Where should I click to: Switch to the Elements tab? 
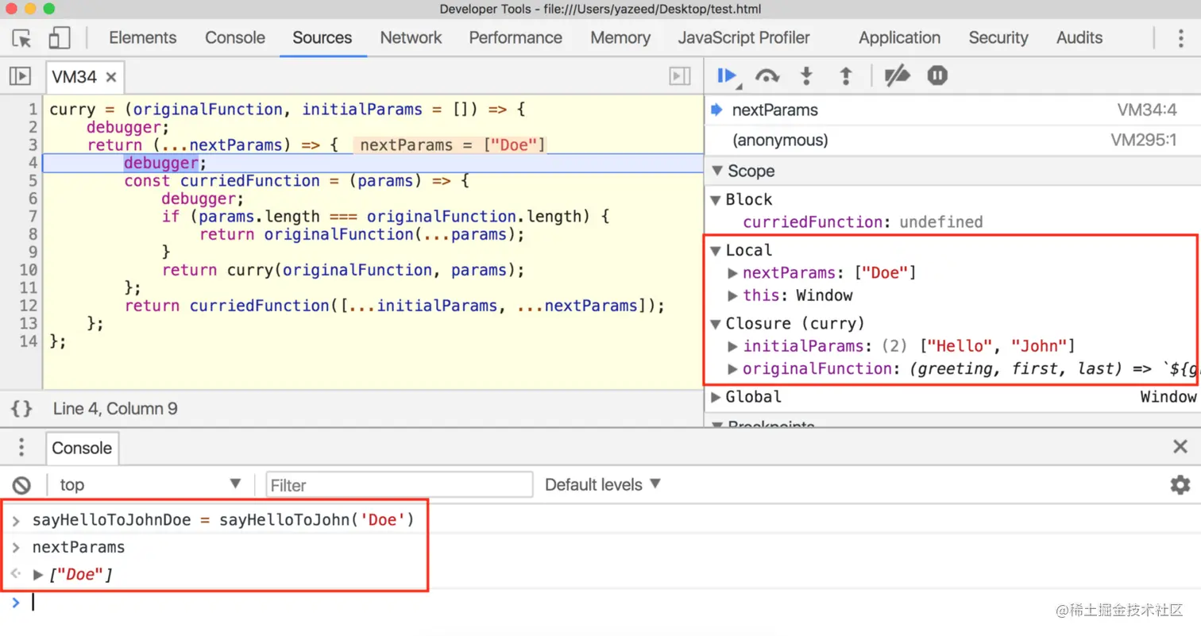[143, 37]
